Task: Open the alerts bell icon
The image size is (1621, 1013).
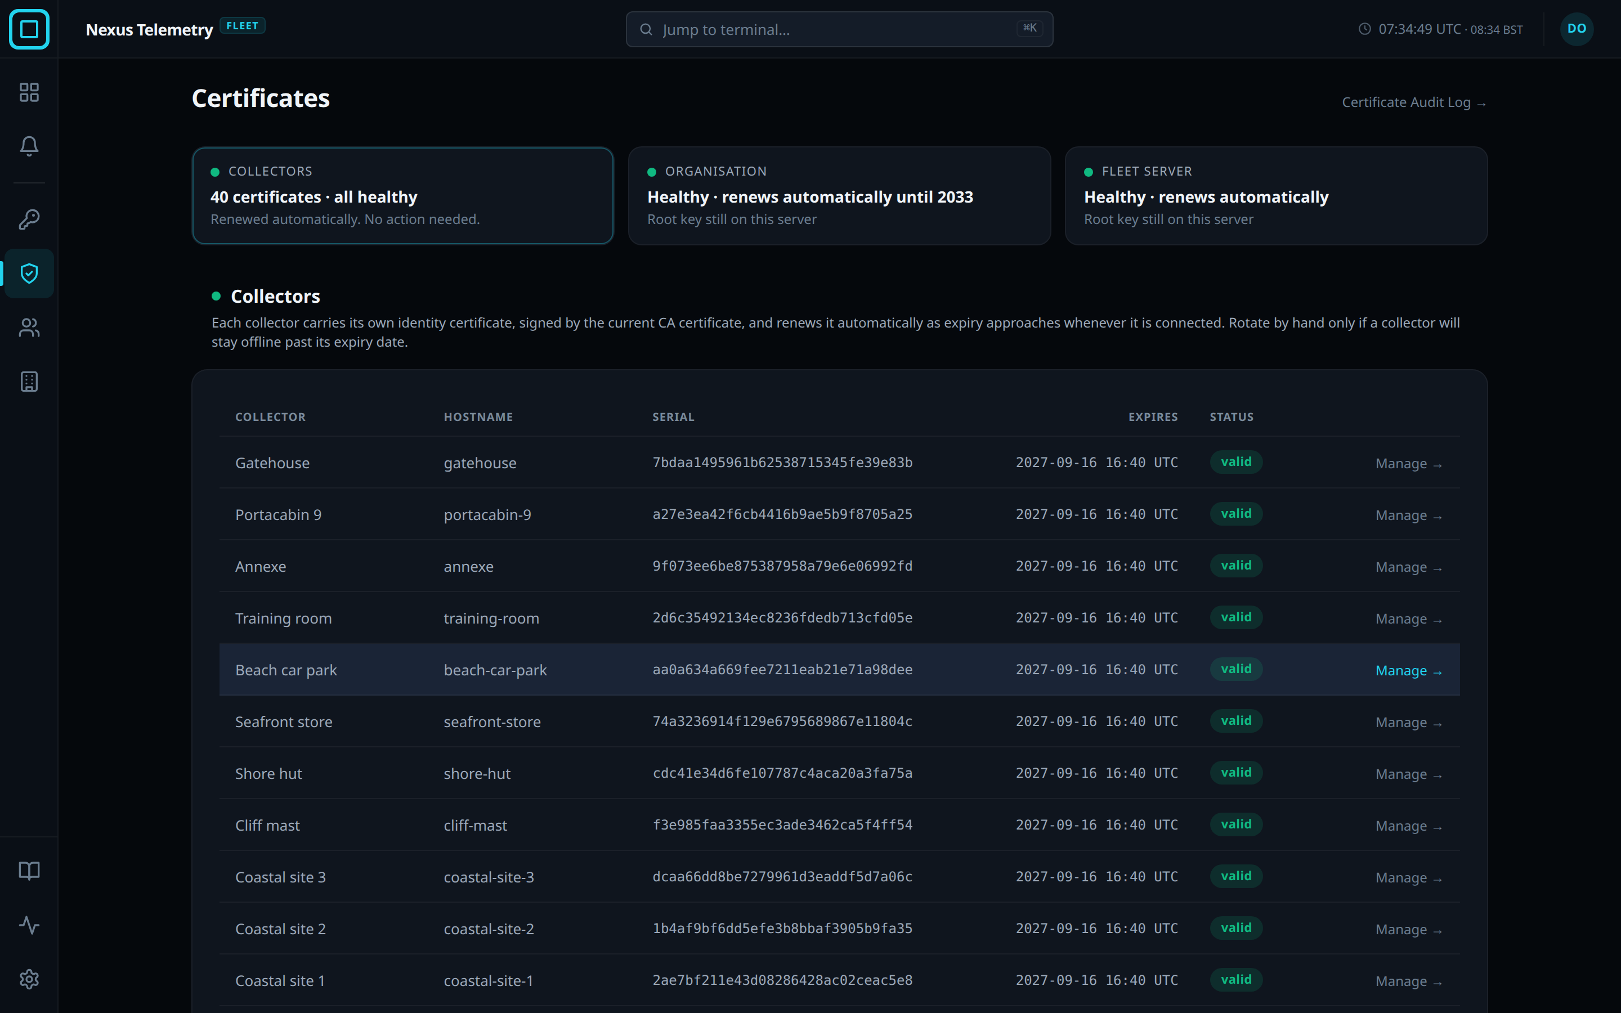Action: click(29, 146)
